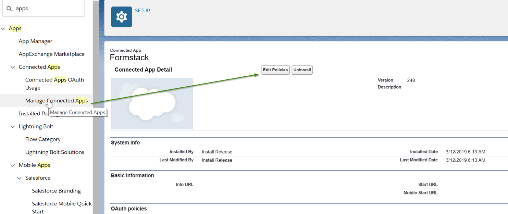Click the SETUP breadcrumb link
The height and width of the screenshot is (214, 508).
point(143,11)
